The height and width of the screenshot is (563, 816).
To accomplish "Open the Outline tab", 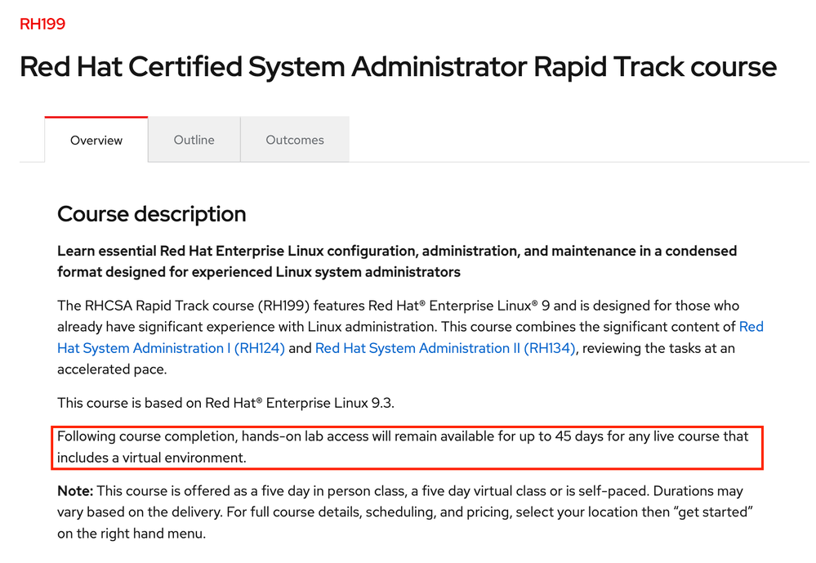I will (194, 140).
